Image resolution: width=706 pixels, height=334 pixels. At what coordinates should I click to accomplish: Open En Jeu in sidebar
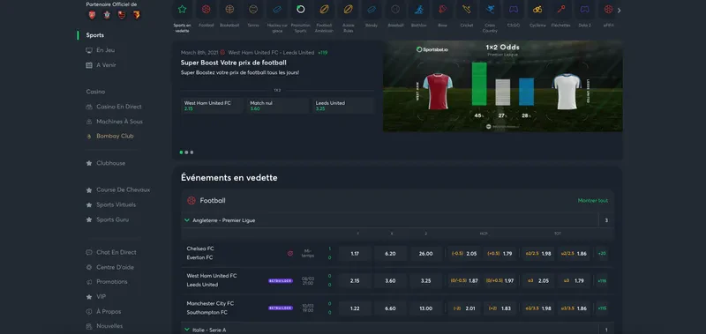pos(105,50)
